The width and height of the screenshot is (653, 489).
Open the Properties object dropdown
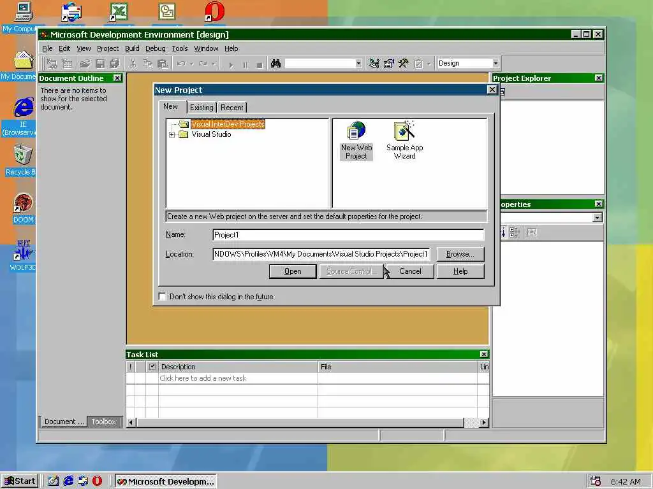[x=597, y=218]
